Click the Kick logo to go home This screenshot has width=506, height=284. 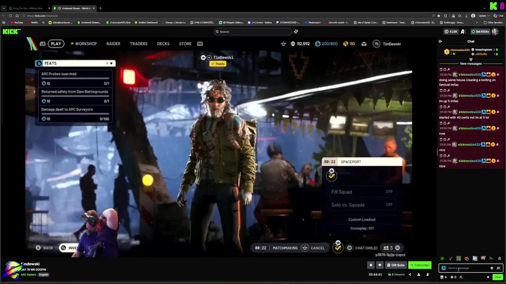(11, 32)
